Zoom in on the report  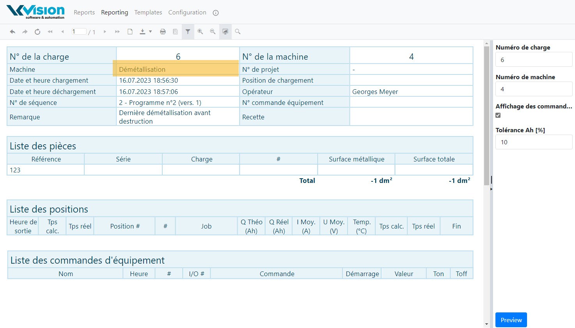[200, 32]
